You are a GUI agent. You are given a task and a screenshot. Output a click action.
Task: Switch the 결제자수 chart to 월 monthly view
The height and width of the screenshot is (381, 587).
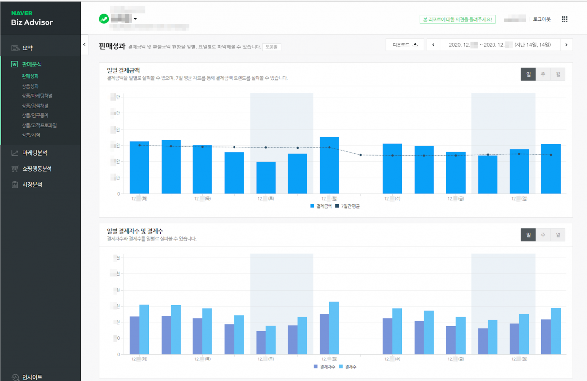click(x=558, y=235)
